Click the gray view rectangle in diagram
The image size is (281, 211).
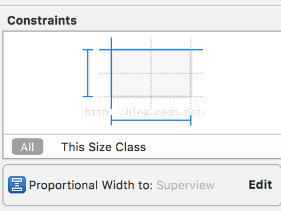(151, 73)
